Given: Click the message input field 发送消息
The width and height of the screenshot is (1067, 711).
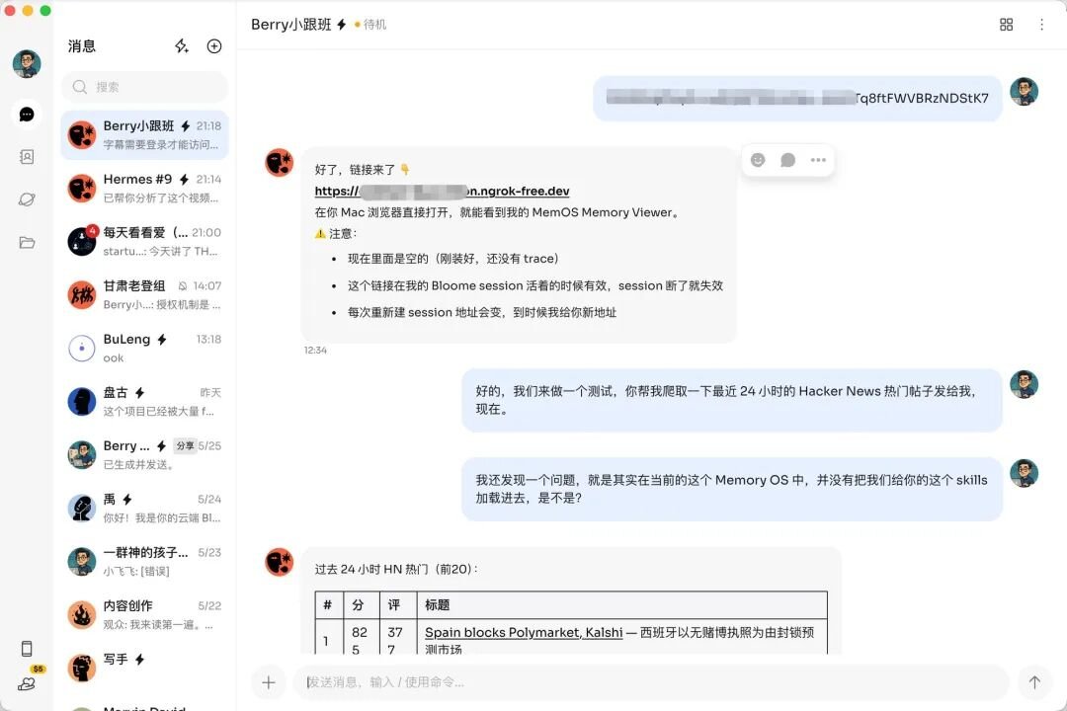Looking at the screenshot, I should (650, 682).
